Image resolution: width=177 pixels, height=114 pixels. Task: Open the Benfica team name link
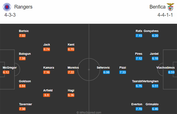(x=158, y=7)
